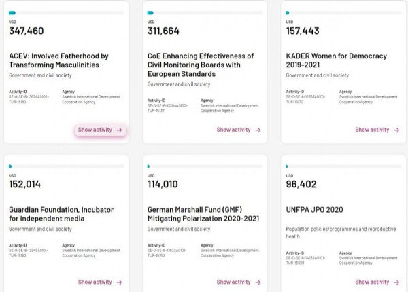Click the 'German Marshall Fund (GMF) Mitigating Polarization' title
This screenshot has height=292, width=408.
200,214
